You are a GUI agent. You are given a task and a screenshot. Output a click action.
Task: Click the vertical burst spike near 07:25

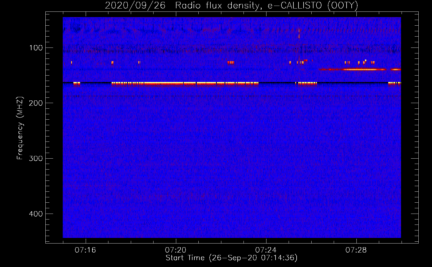coord(299,33)
